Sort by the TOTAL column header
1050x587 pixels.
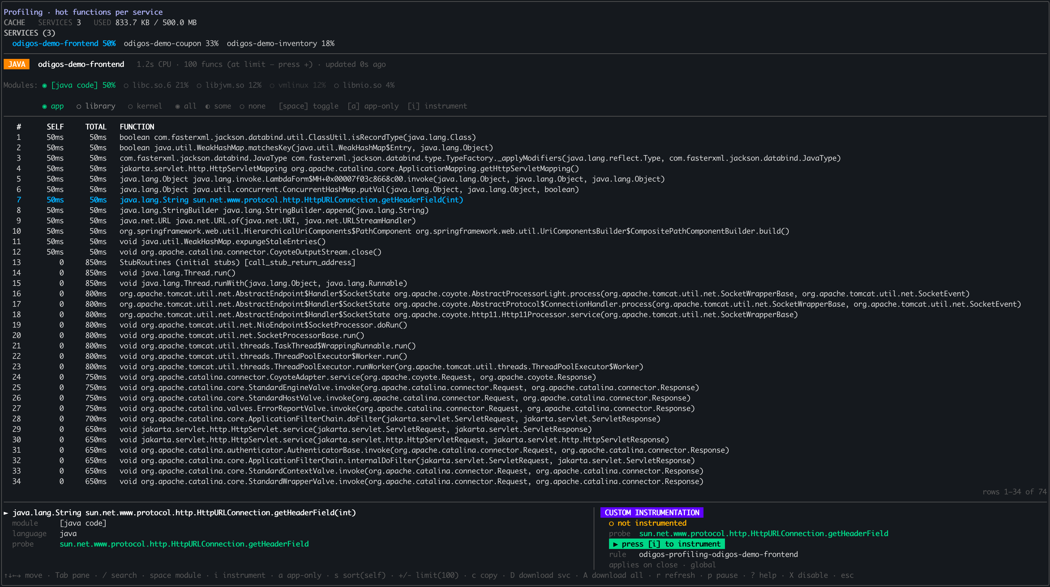[x=96, y=127]
